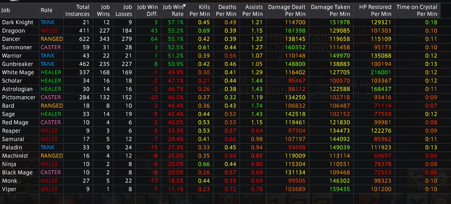Sort by Time on Crystal Per Min header
The image size is (451, 204).
click(x=417, y=10)
